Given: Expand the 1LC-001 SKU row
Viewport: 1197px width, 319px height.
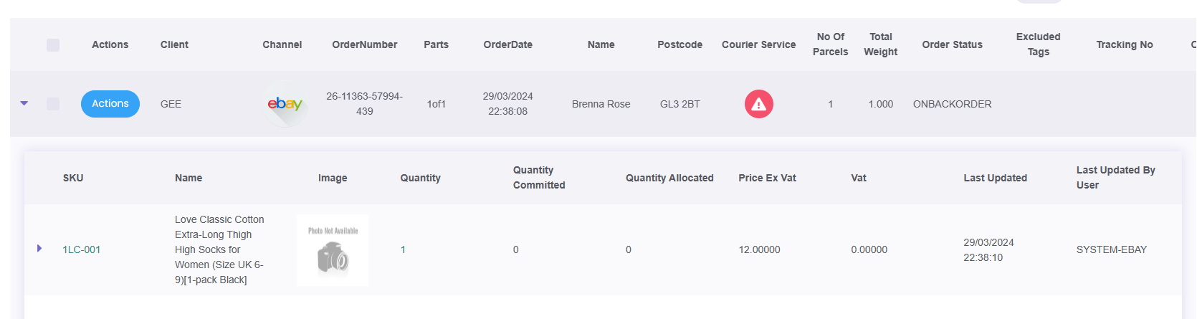Looking at the screenshot, I should (x=39, y=248).
